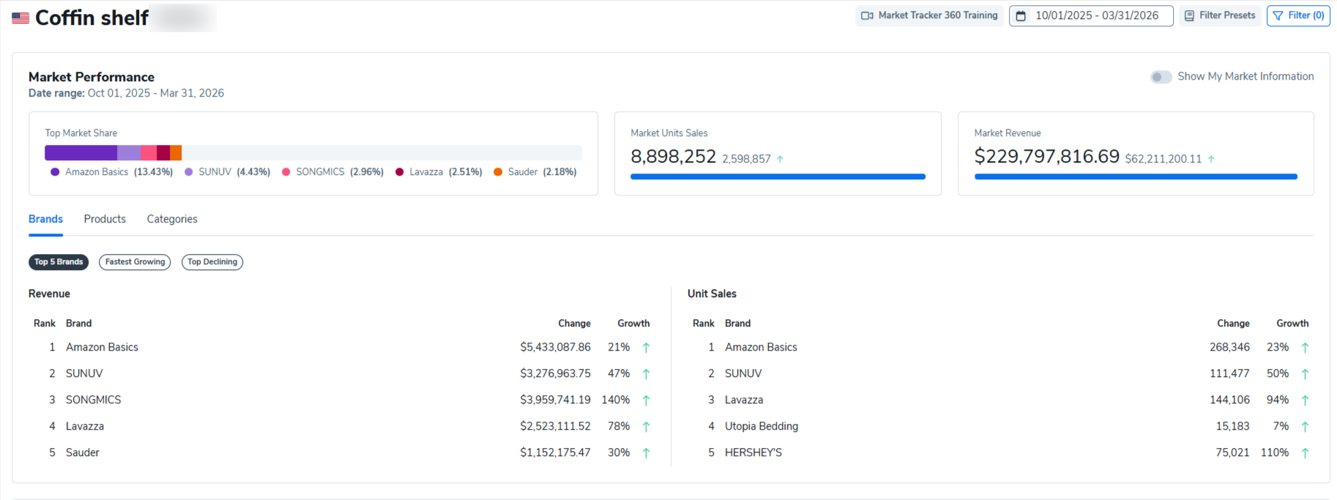Open the date range picker field
The height and width of the screenshot is (500, 1337).
click(x=1091, y=15)
